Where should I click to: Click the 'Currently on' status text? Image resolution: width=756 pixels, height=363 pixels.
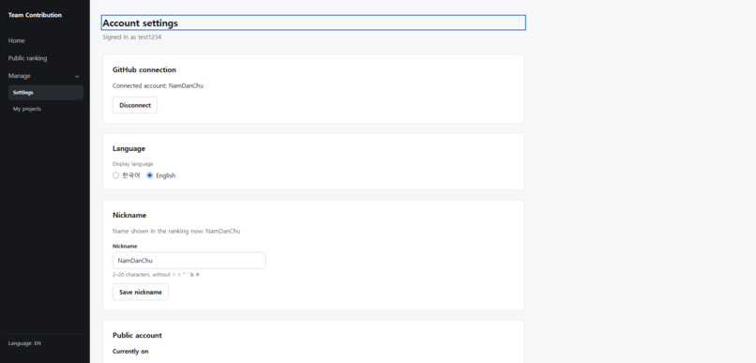pyautogui.click(x=130, y=352)
